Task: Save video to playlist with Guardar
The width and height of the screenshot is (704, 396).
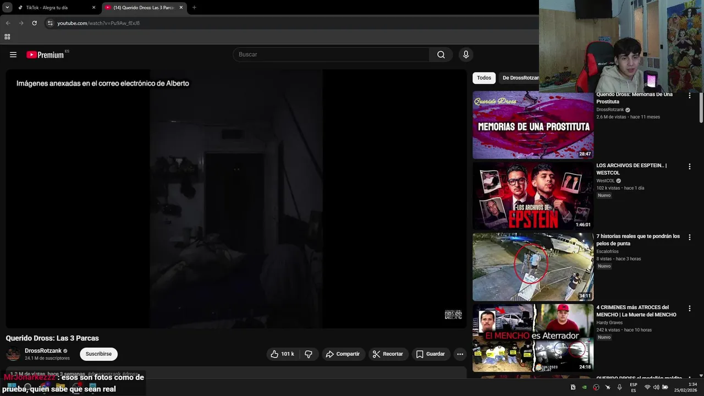Action: pyautogui.click(x=430, y=354)
